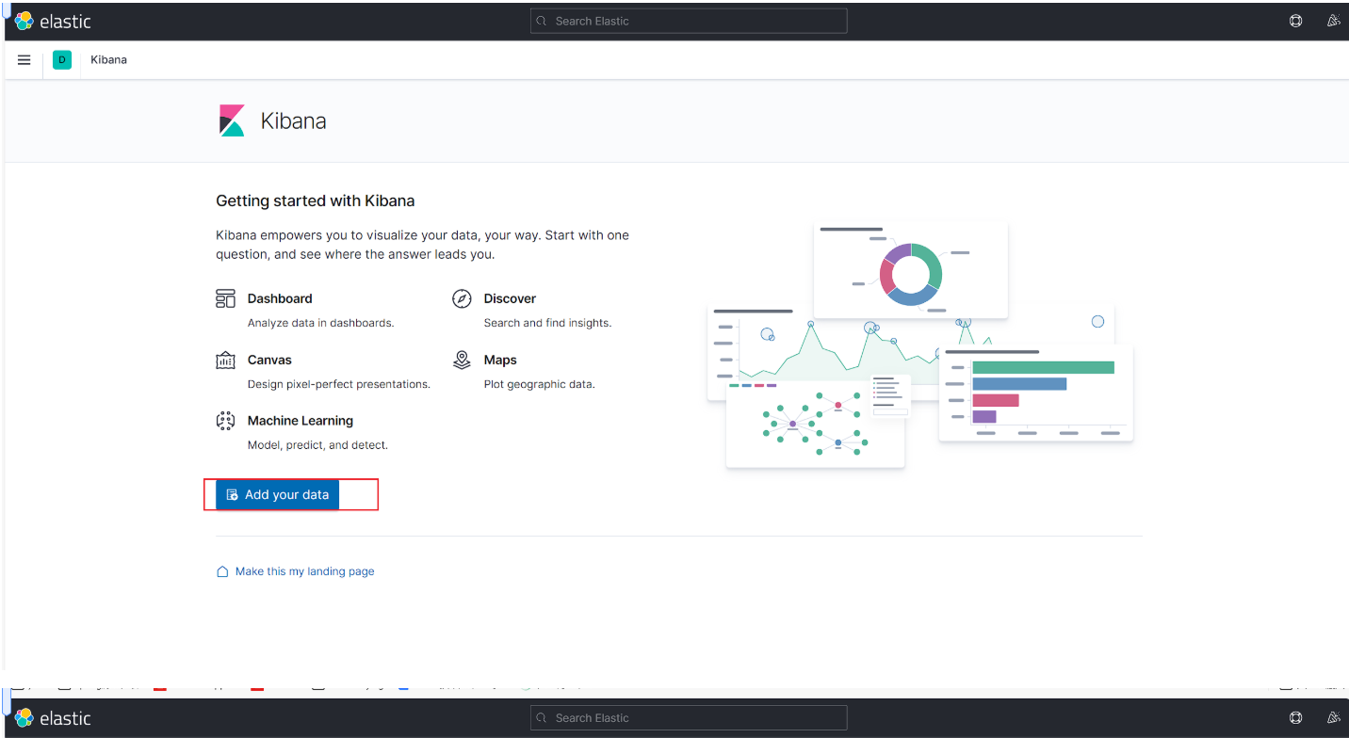This screenshot has height=738, width=1349.
Task: Click text 'Analyze data in dashboards.'
Action: click(320, 323)
